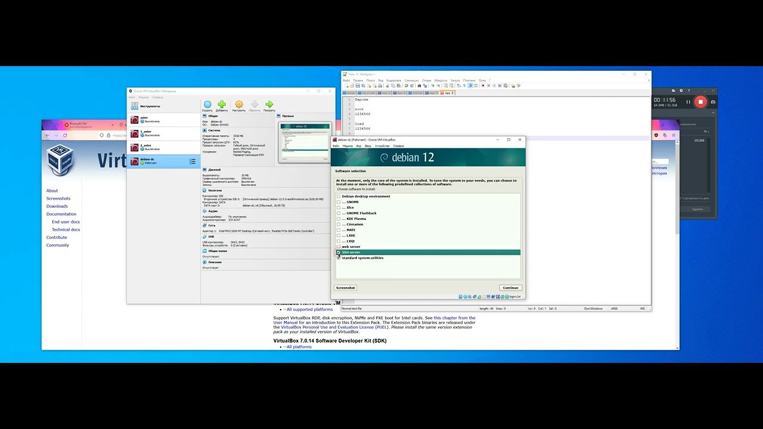763x429 pixels.
Task: Check the Xfce option
Action: coord(339,207)
